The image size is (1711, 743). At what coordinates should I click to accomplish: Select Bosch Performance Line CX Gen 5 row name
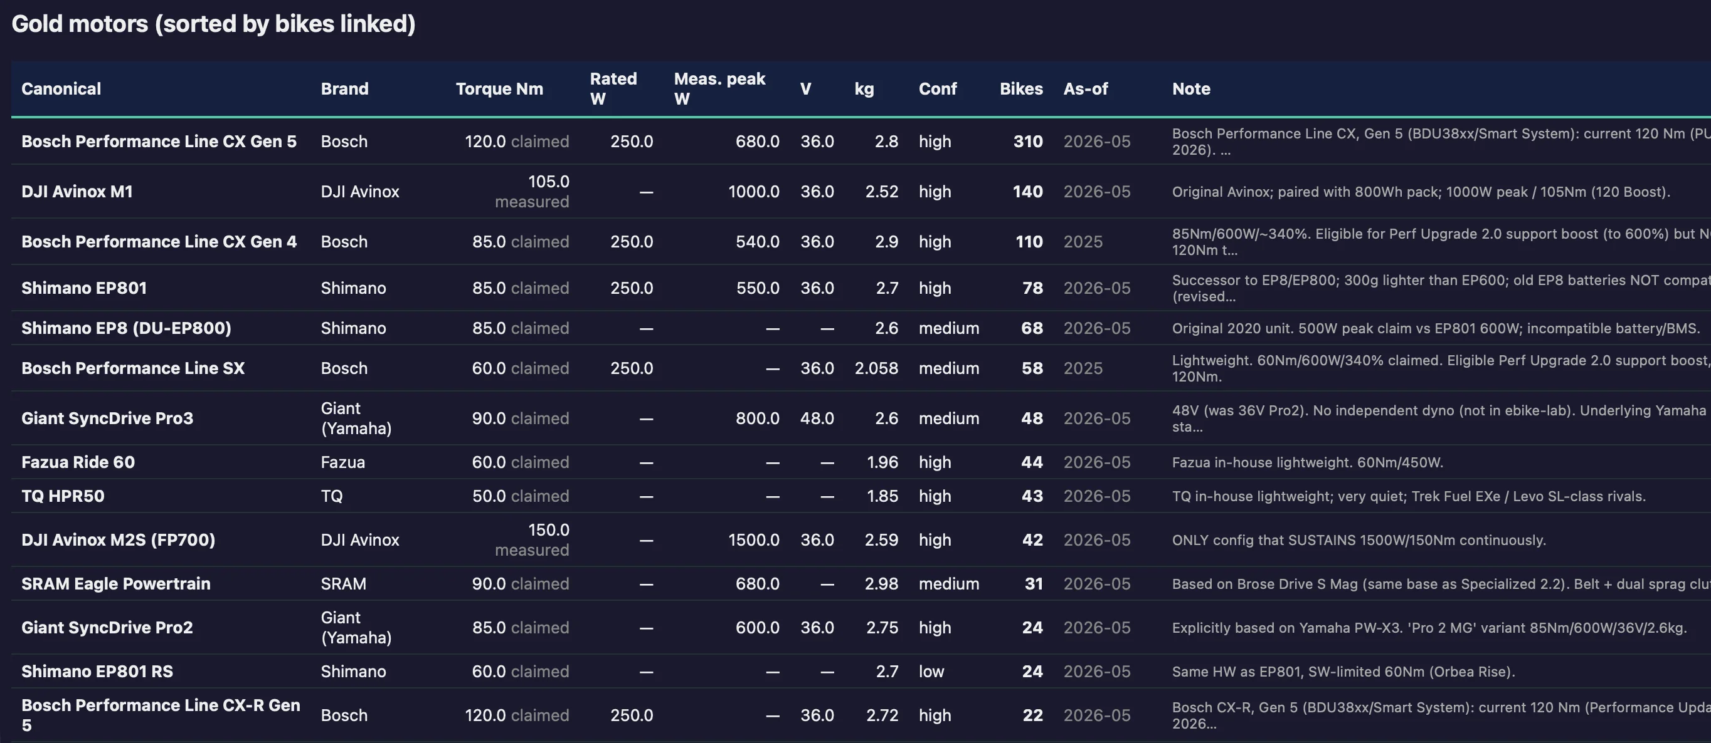[159, 142]
